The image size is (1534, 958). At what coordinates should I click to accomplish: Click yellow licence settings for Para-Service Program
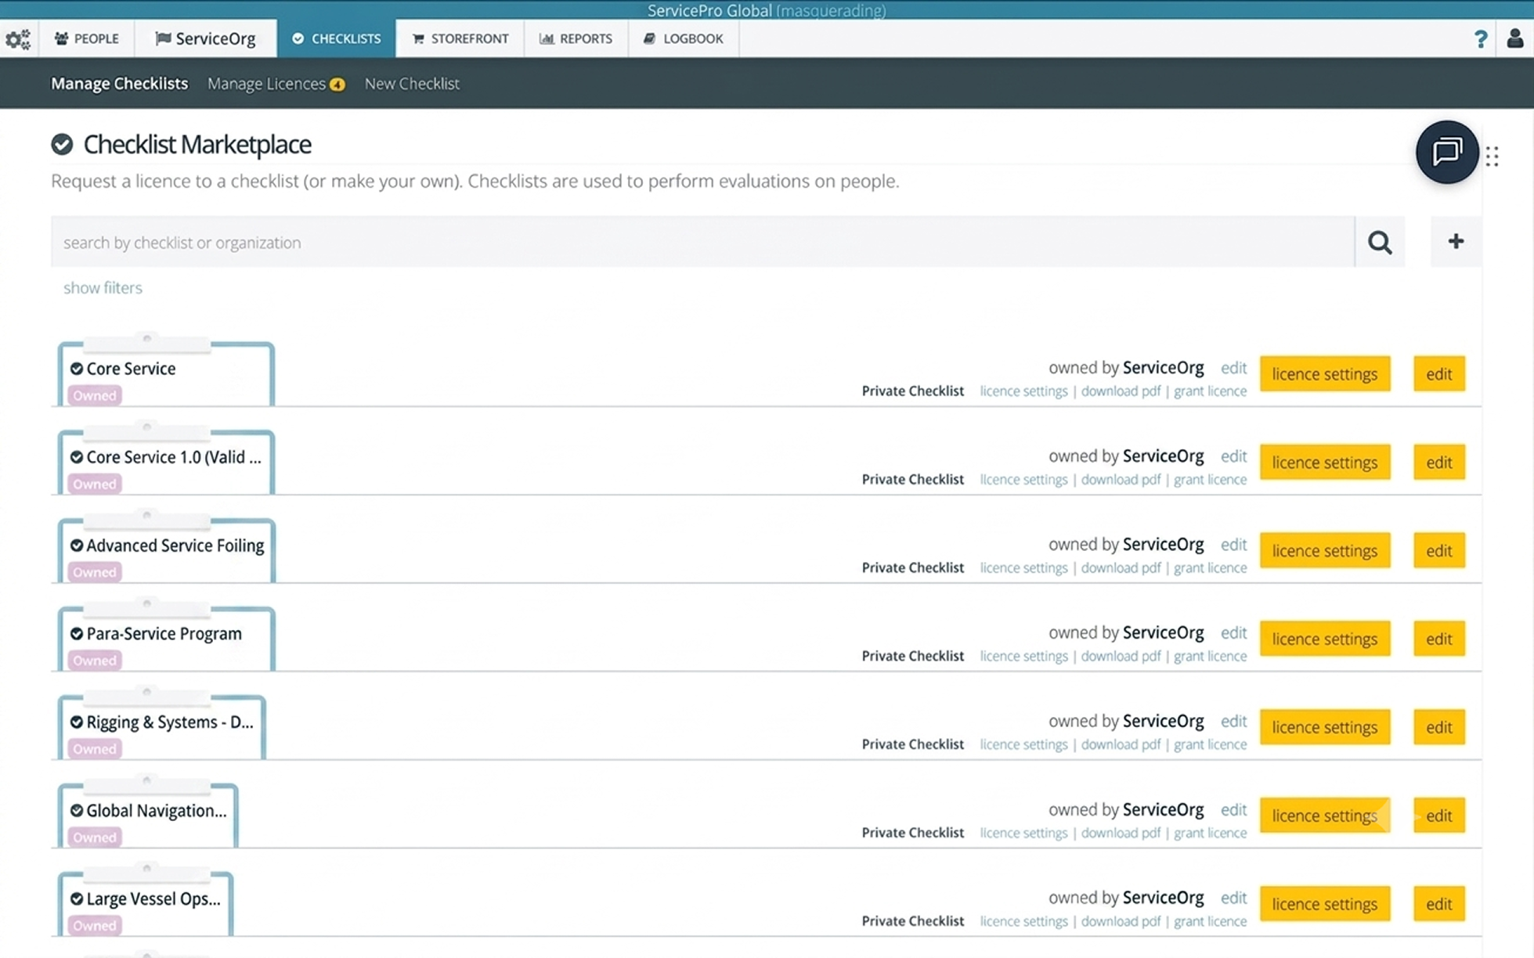point(1325,639)
